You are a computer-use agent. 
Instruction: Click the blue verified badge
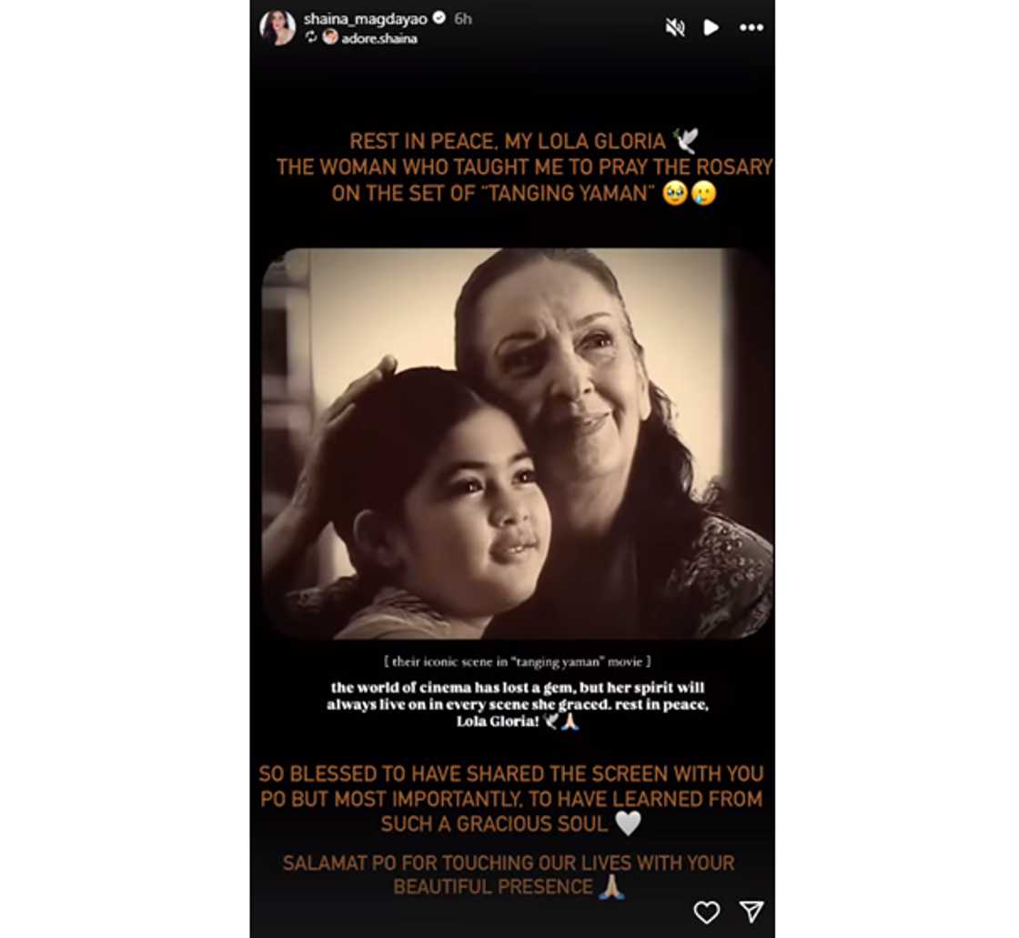[x=439, y=17]
